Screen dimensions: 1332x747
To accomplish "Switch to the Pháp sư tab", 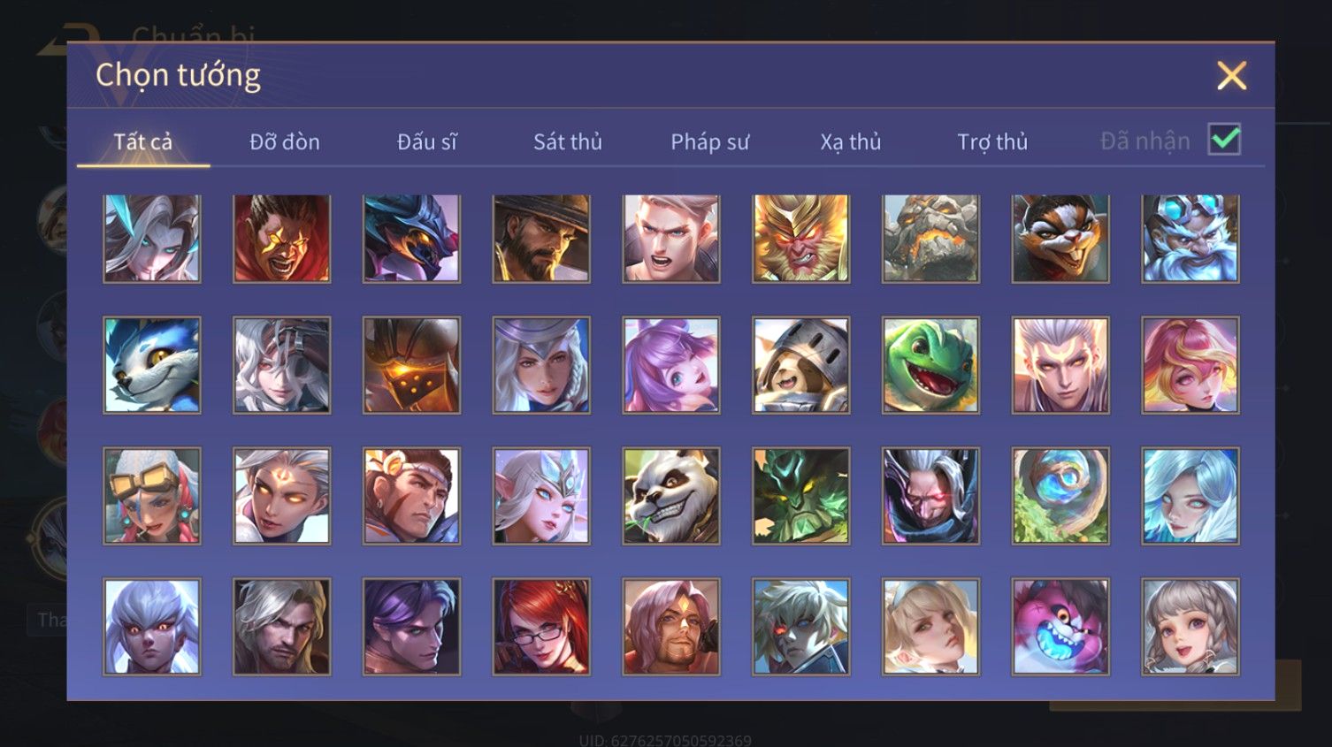I will point(709,141).
